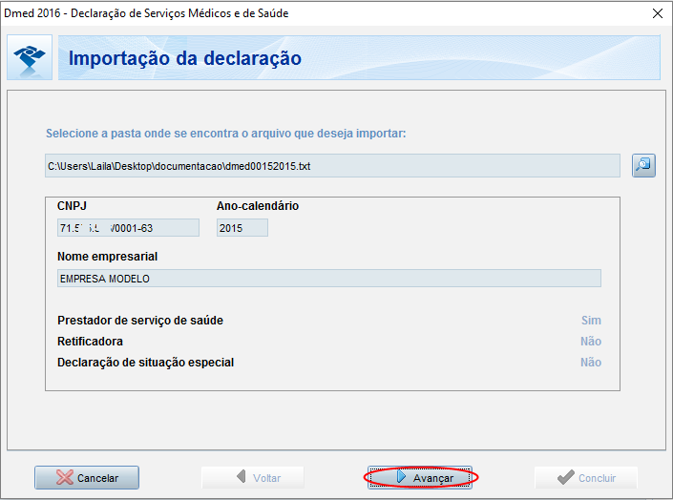The image size is (673, 500).
Task: Close the Dmed 2016 window
Action: tap(658, 13)
